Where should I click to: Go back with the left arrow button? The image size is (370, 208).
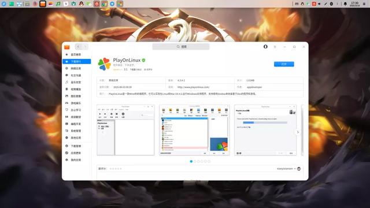(79, 47)
